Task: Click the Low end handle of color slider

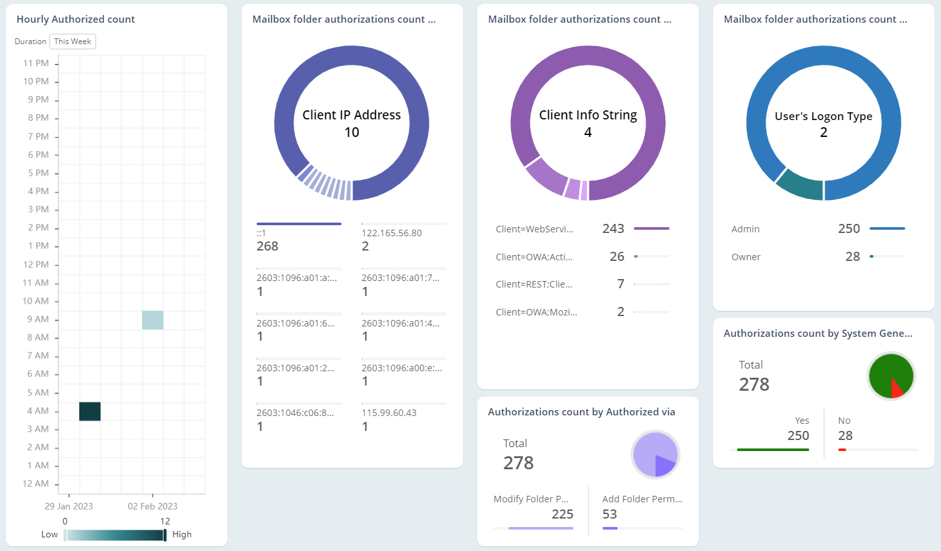Action: pyautogui.click(x=65, y=535)
